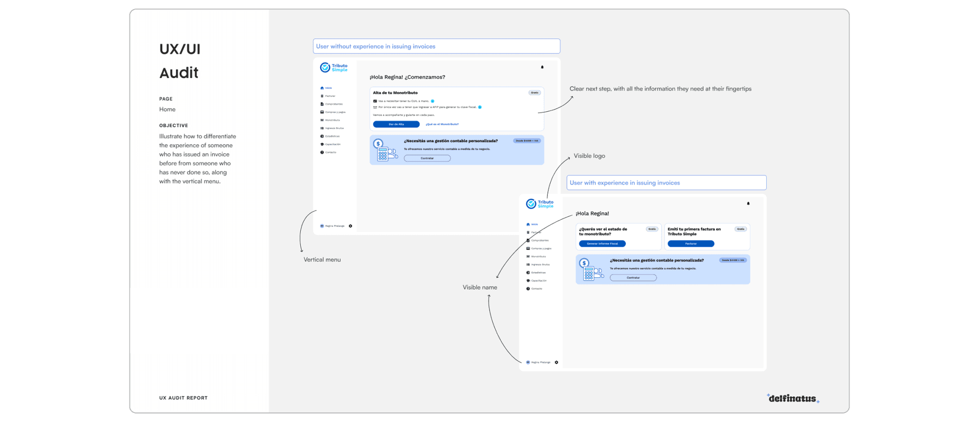Click the card icon for Compras y pagos, experienced-user mockup
Screen dimensions: 979x422
(528, 248)
